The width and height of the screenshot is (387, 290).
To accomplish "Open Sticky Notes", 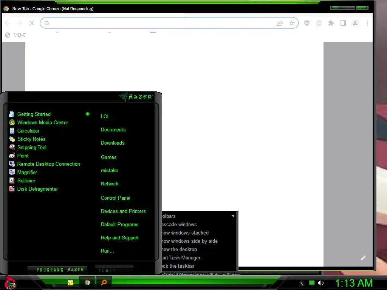I will point(31,139).
